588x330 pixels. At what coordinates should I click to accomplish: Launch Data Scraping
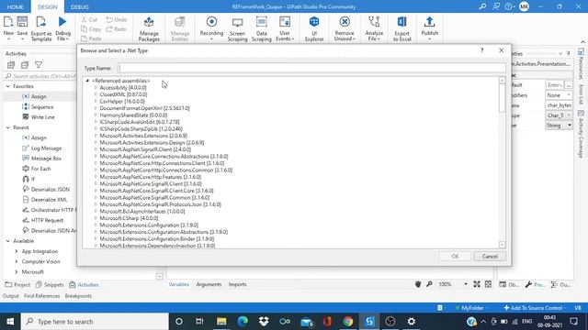tap(261, 28)
